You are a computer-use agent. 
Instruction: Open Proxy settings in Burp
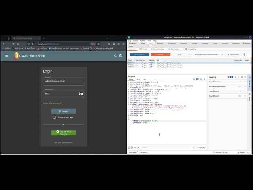191,49
